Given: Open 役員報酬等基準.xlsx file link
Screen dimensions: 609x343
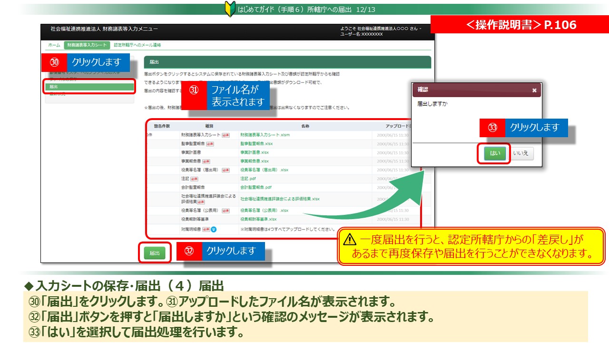Looking at the screenshot, I should click(x=258, y=219).
